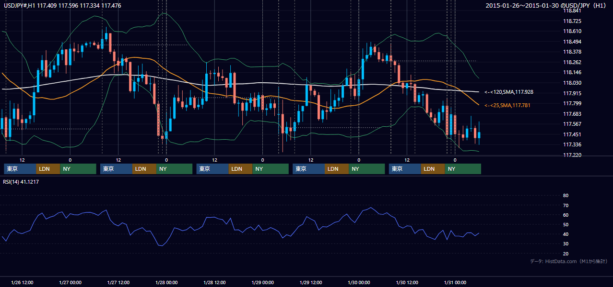Image resolution: width=613 pixels, height=287 pixels.
Task: Click the 118.030 price axis label
Action: (572, 83)
